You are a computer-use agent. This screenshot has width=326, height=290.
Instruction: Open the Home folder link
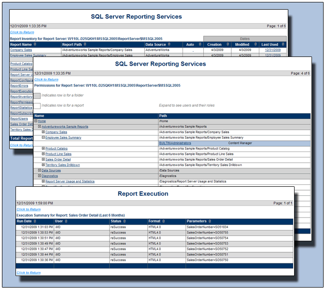[x=42, y=121]
